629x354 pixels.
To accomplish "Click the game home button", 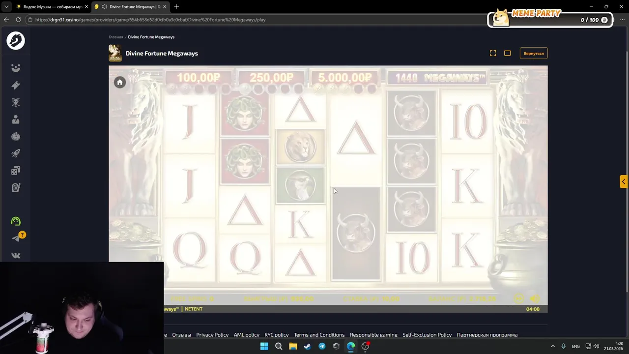I will (x=119, y=82).
